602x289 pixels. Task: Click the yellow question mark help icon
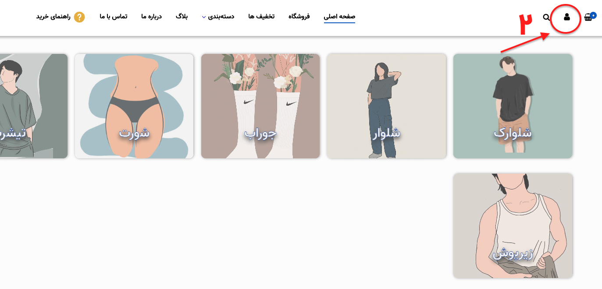79,17
